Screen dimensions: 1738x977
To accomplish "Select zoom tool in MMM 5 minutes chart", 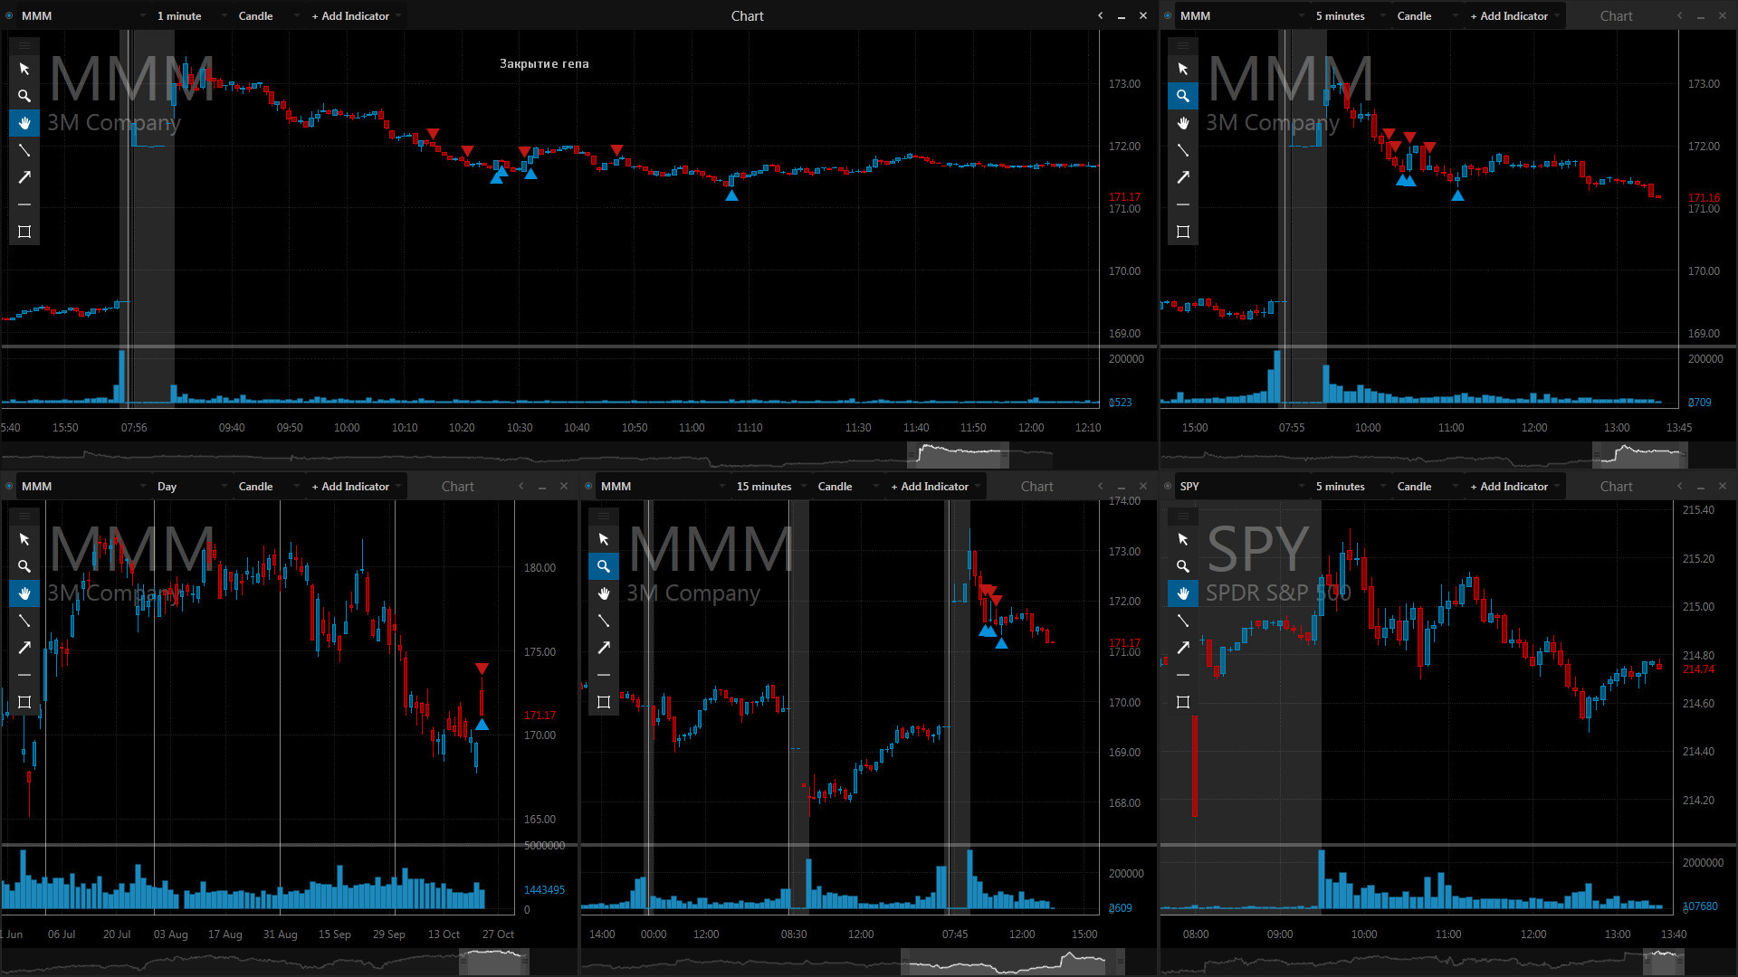I will pyautogui.click(x=1183, y=96).
